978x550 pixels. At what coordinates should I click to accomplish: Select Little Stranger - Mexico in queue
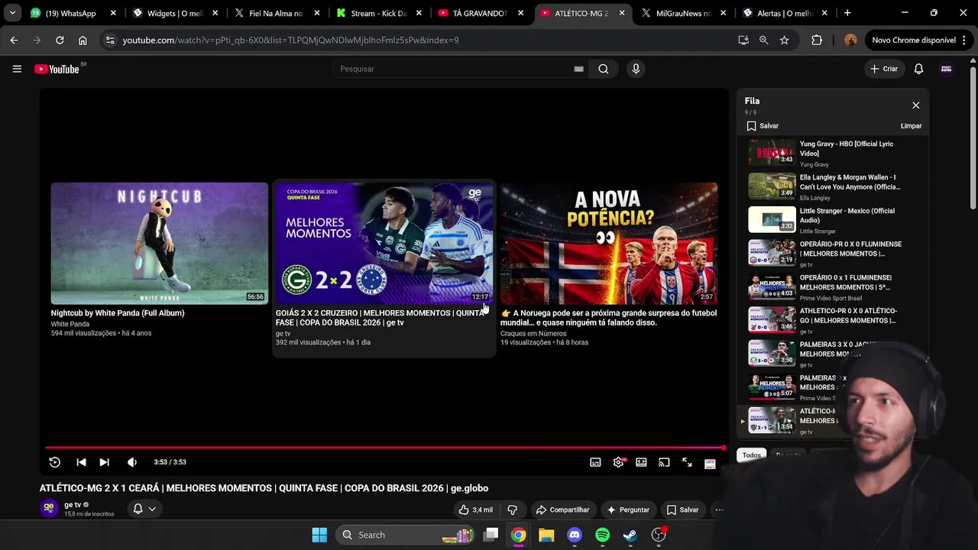pos(833,220)
